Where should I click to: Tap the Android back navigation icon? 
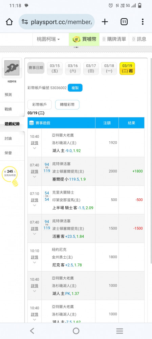32,331
